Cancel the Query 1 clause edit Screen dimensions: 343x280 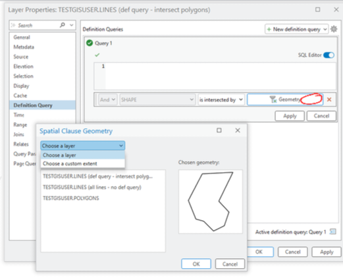[321, 116]
